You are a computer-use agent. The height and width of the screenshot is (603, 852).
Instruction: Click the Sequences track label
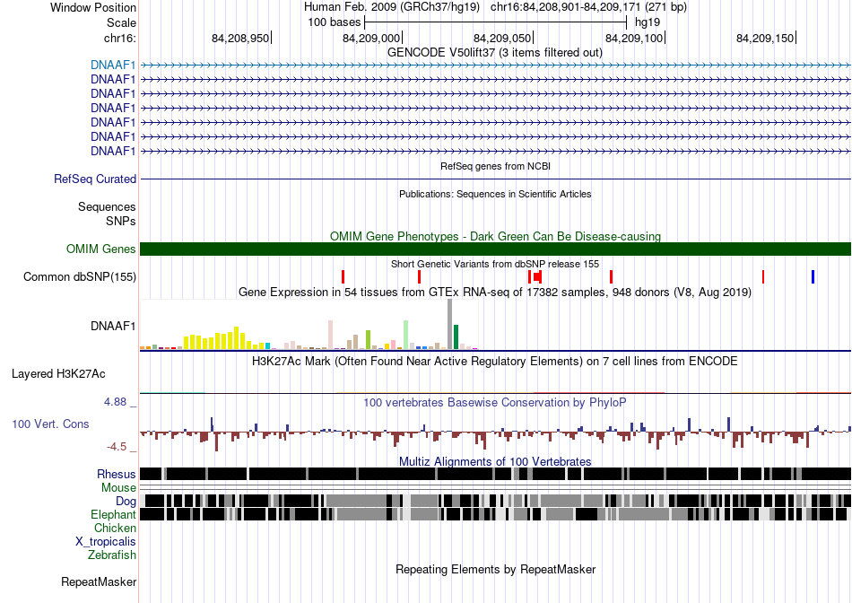[107, 206]
